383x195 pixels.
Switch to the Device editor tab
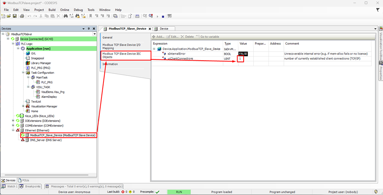(164, 29)
